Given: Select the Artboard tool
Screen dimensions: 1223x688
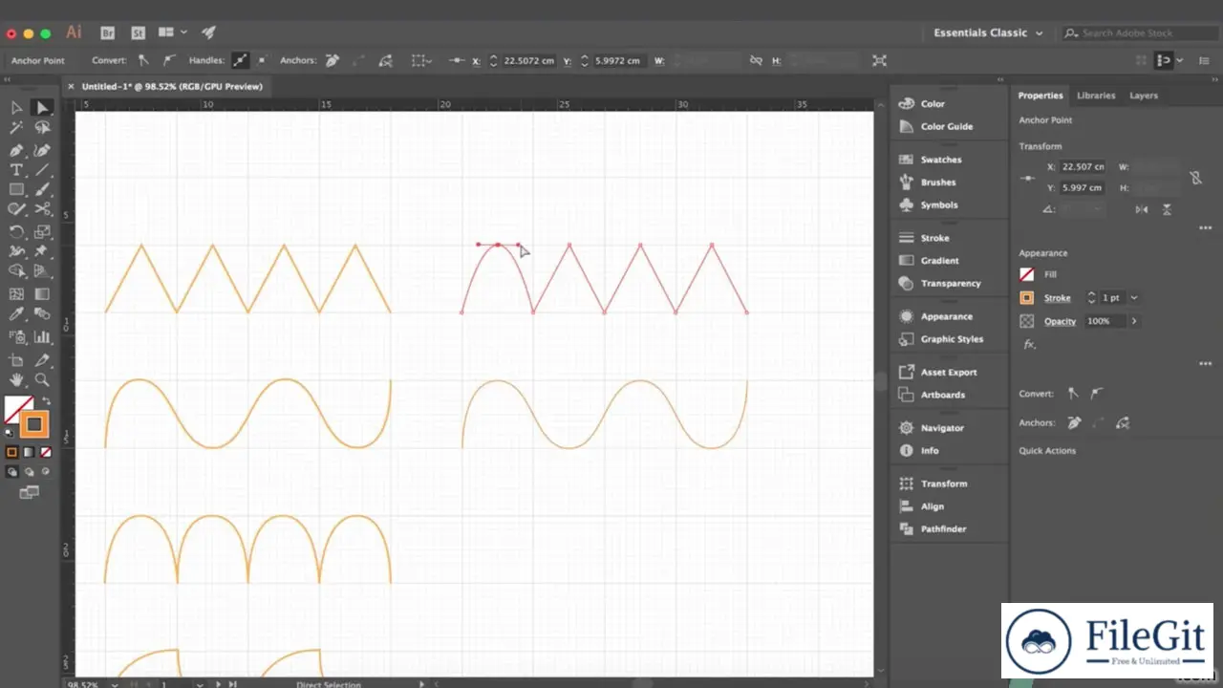Looking at the screenshot, I should coord(16,360).
